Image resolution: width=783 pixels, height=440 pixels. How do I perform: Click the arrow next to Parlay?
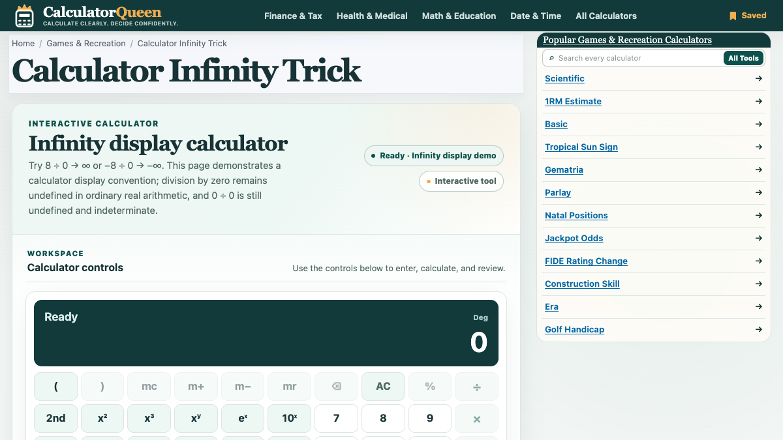pos(758,192)
